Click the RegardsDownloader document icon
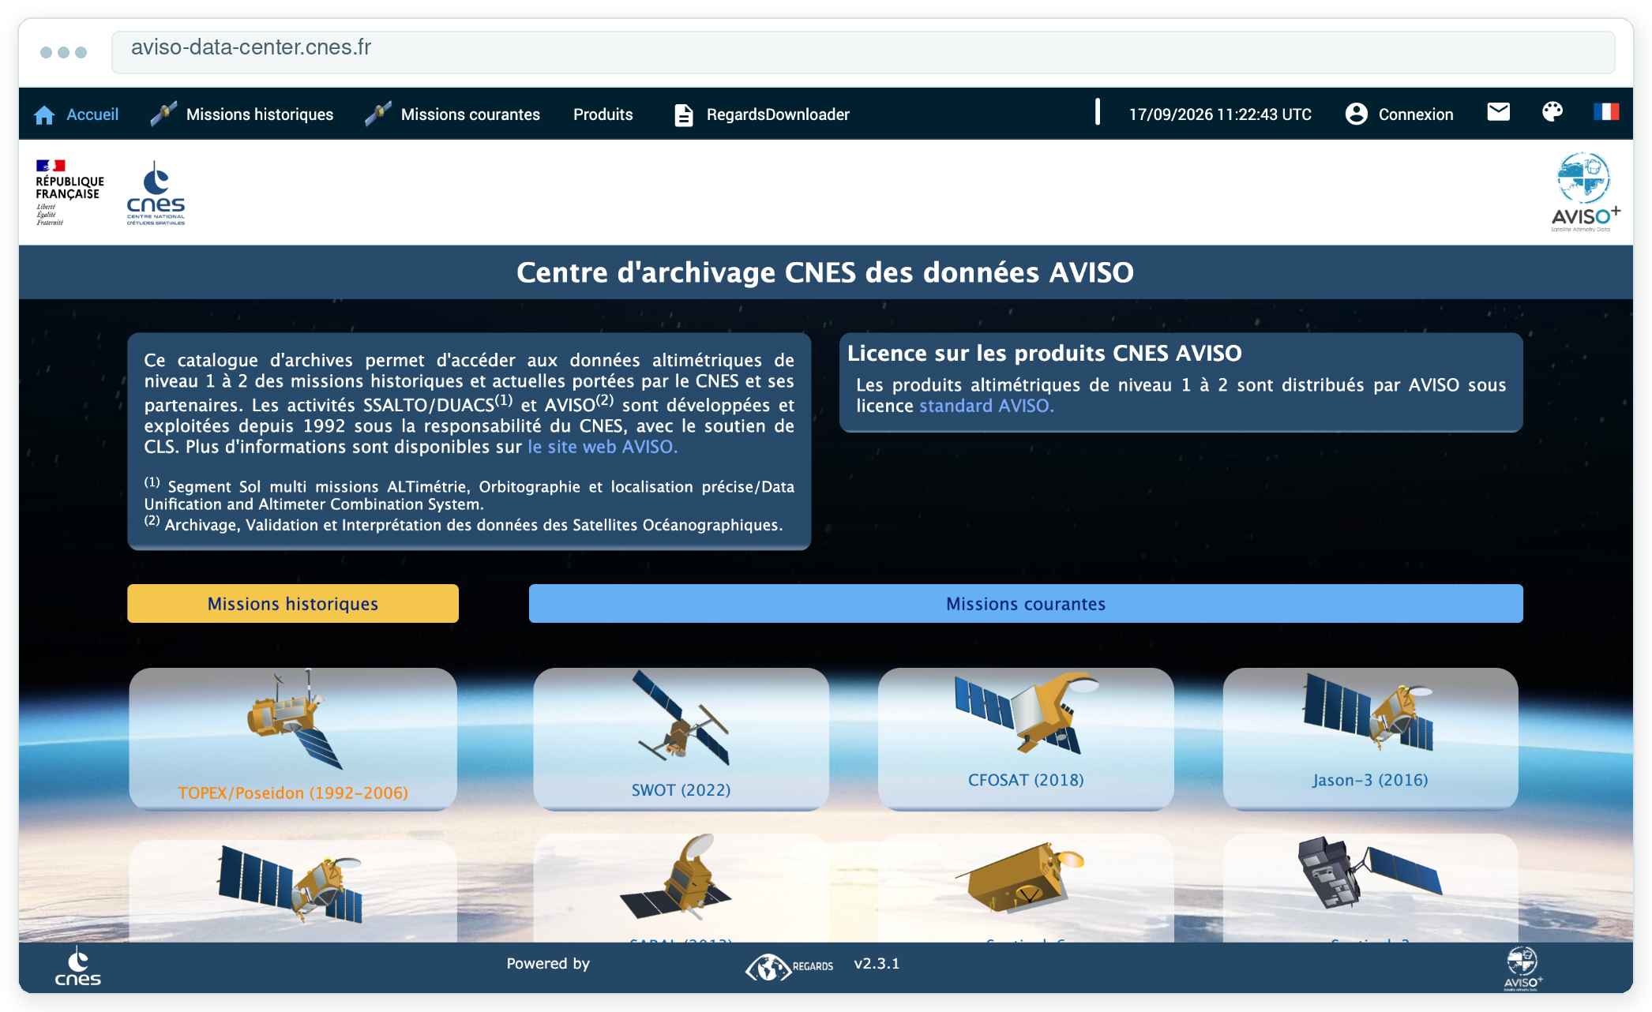The image size is (1652, 1012). [x=684, y=115]
